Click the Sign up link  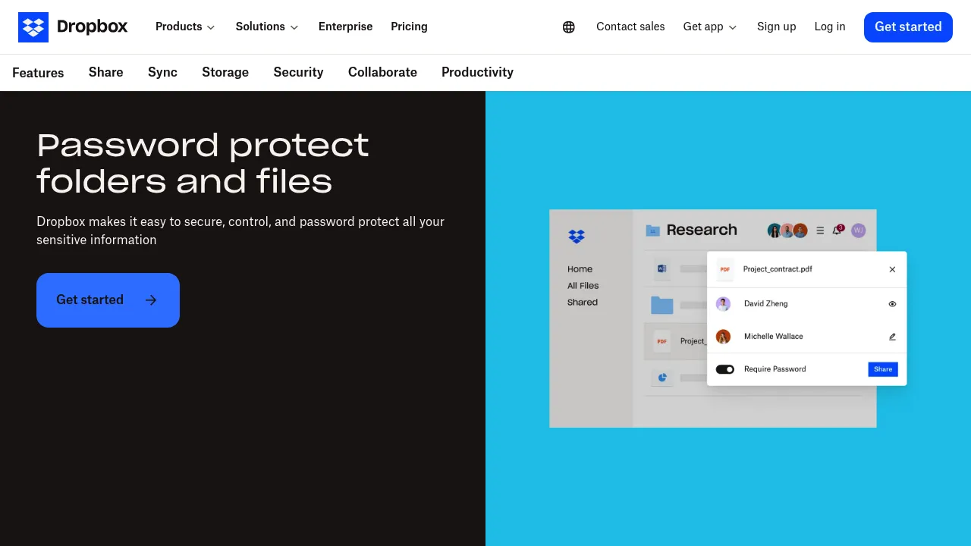click(x=777, y=27)
